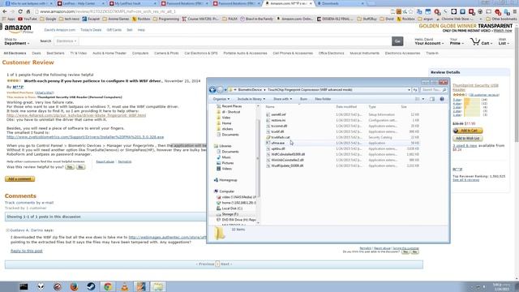Click Homegroup in Explorer navigation pane
Image resolution: width=519 pixels, height=292 pixels.
225,180
